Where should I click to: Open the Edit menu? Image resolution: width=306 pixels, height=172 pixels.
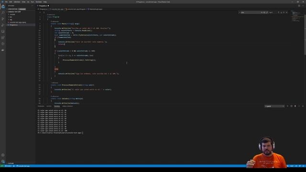click(x=11, y=2)
